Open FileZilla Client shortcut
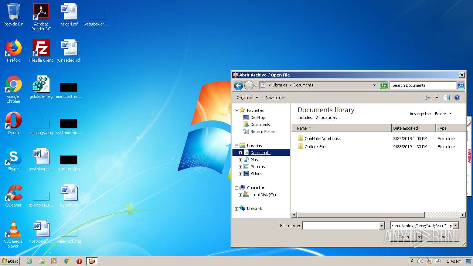Viewport: 473px width, 266px height. [x=41, y=51]
